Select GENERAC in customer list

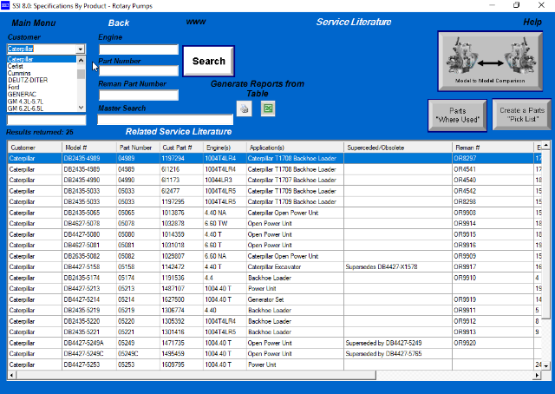tap(22, 95)
